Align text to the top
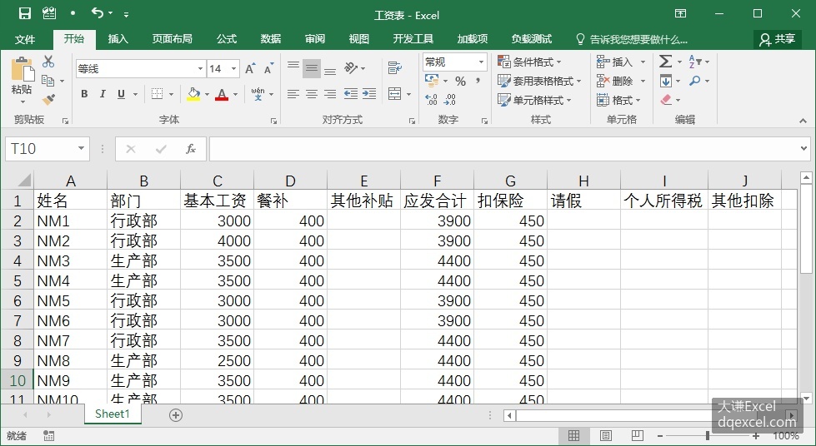The height and width of the screenshot is (446, 816). [293, 67]
